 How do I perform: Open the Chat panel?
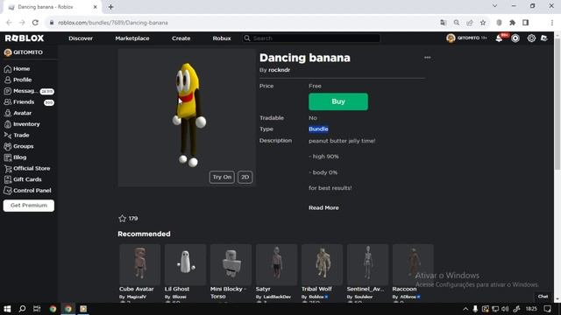click(x=543, y=297)
